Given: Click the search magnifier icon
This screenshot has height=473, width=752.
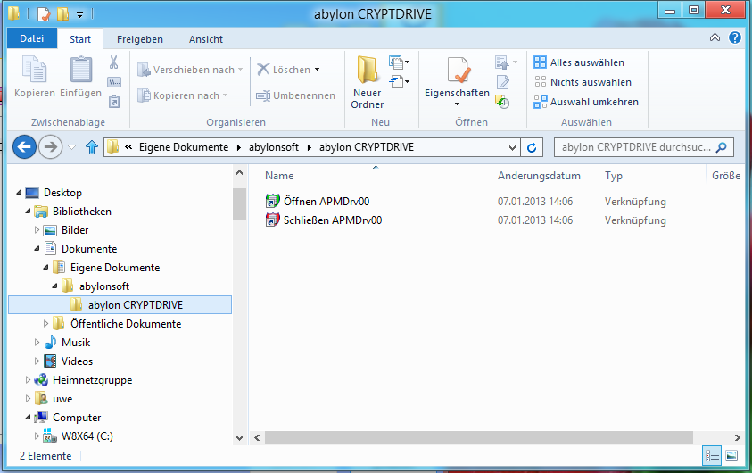Looking at the screenshot, I should click(721, 147).
